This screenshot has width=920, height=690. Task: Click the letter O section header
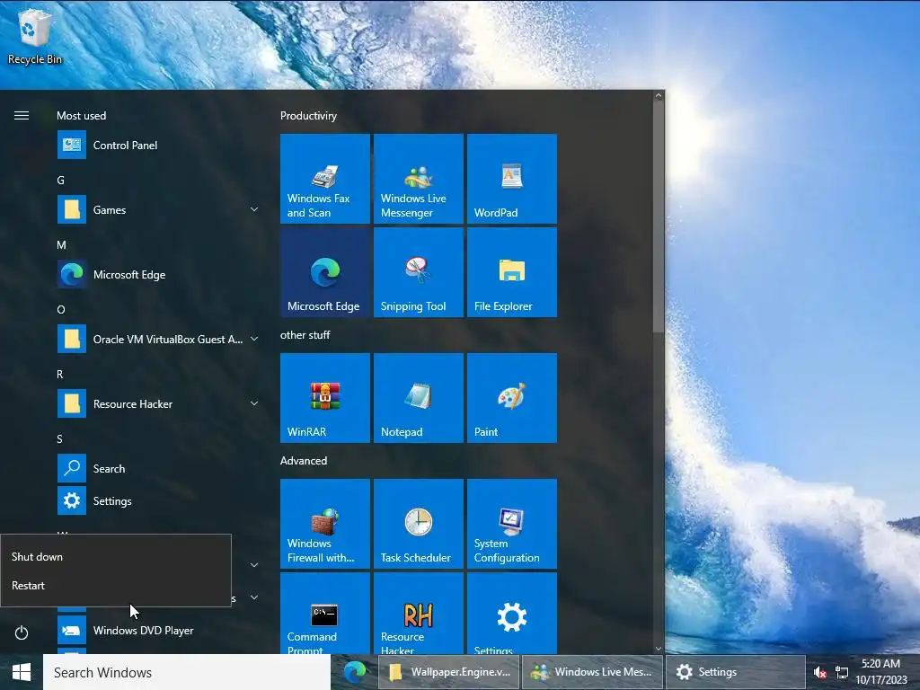(61, 309)
